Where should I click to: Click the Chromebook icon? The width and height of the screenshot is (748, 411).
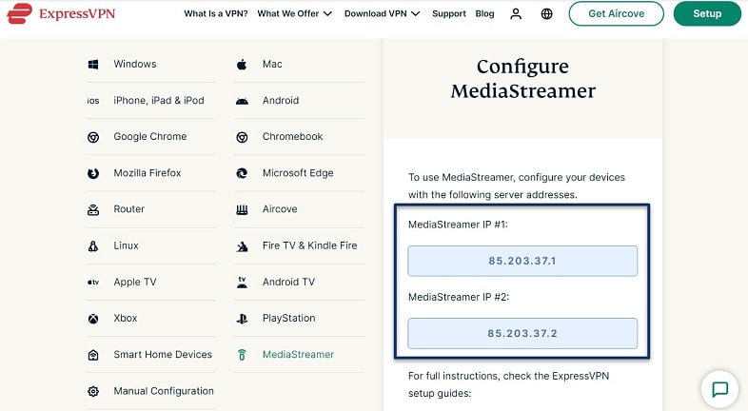[242, 137]
